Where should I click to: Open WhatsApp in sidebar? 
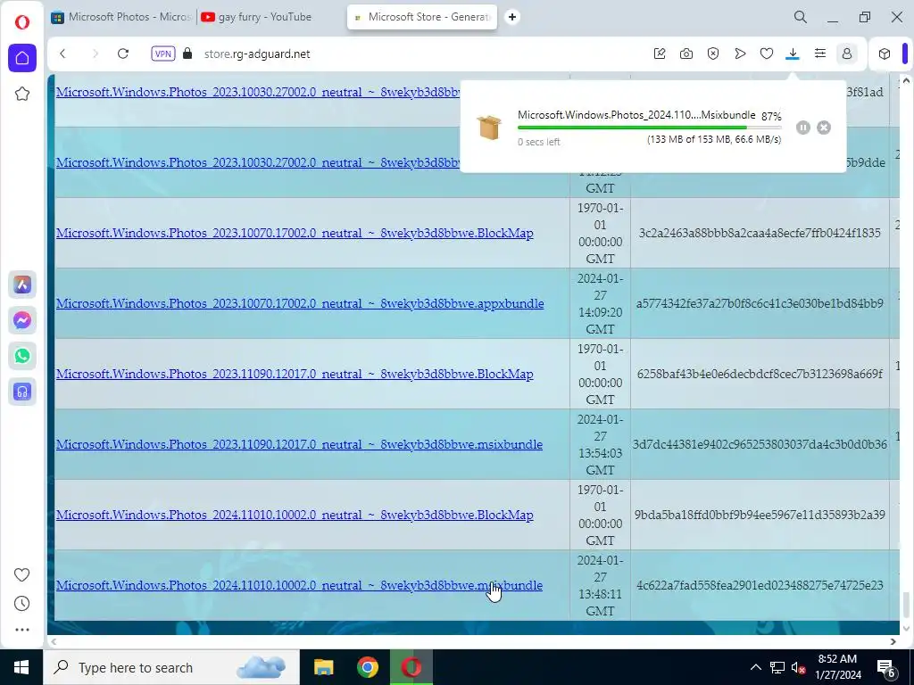pos(22,356)
